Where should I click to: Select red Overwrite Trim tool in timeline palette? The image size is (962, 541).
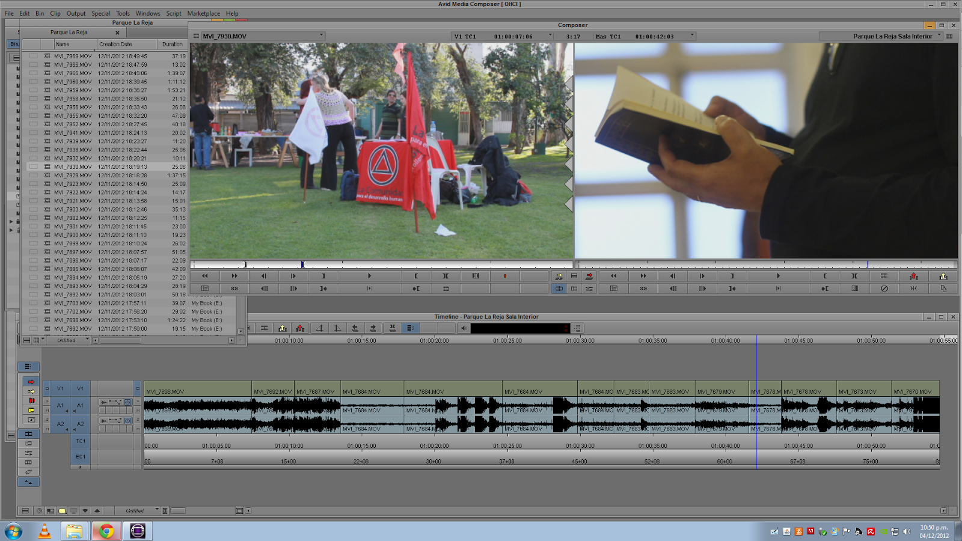click(x=31, y=400)
